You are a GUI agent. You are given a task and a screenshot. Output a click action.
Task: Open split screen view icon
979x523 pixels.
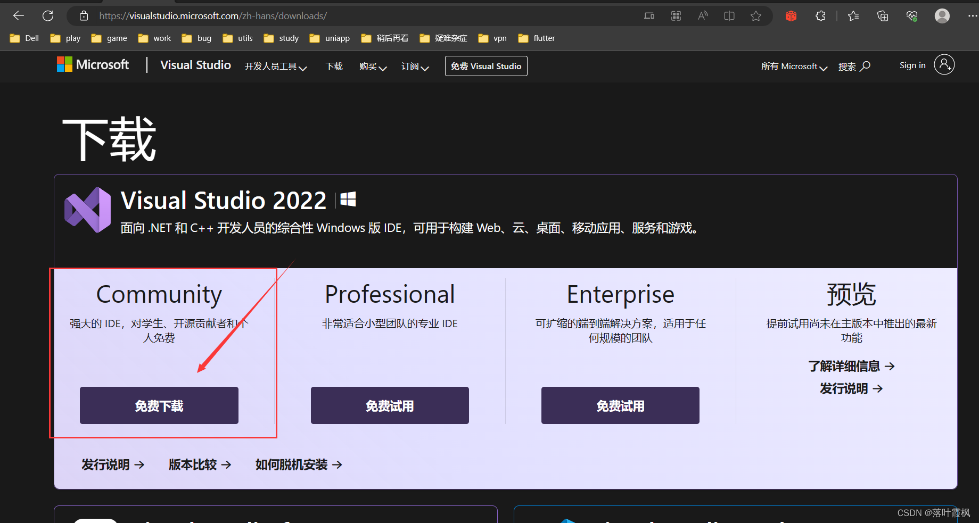(x=729, y=16)
